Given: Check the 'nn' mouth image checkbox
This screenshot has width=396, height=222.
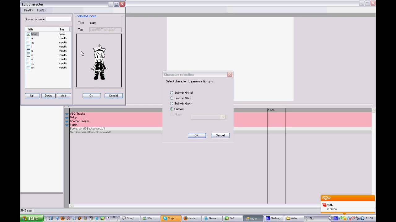Looking at the screenshot, I should (28, 68).
